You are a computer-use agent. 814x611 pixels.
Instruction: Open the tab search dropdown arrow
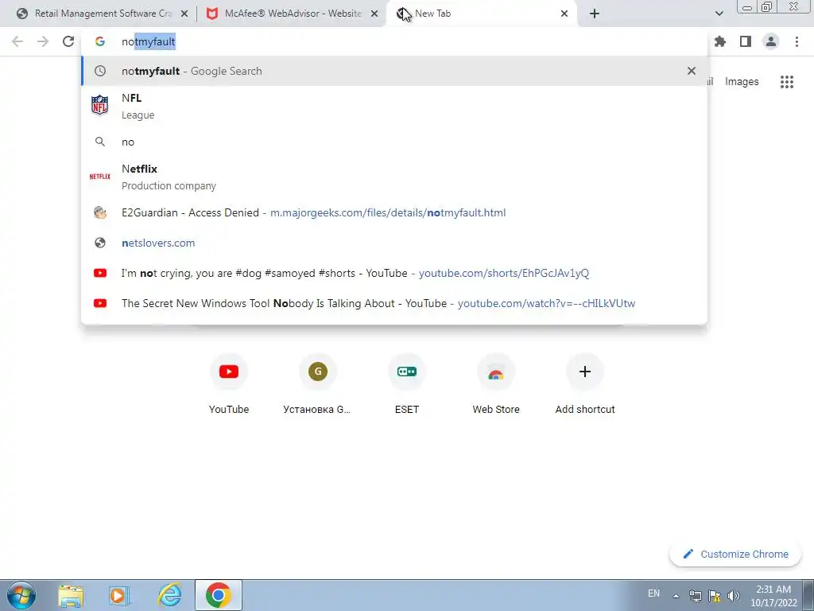coord(719,14)
